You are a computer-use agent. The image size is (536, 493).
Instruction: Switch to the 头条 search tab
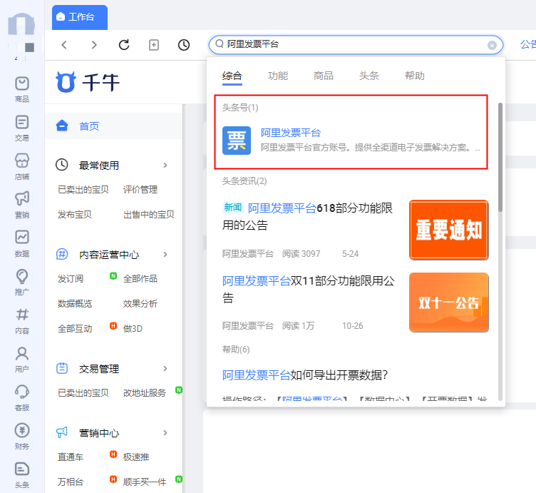coord(369,76)
